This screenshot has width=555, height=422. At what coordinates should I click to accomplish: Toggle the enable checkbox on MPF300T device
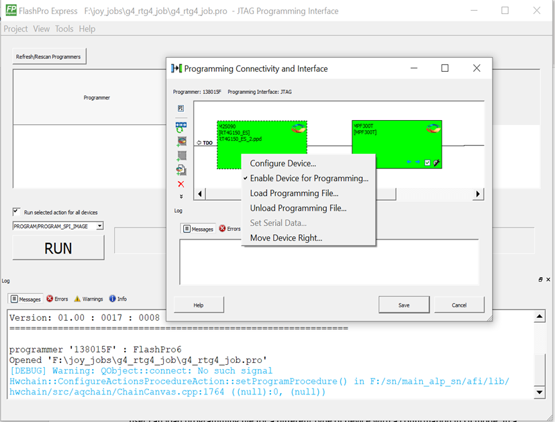pos(427,162)
